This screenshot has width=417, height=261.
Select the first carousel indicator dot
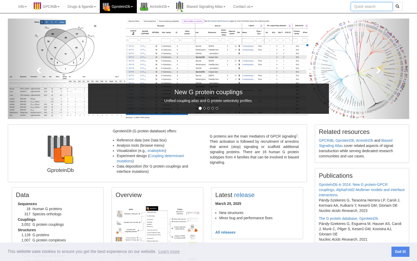200,108
